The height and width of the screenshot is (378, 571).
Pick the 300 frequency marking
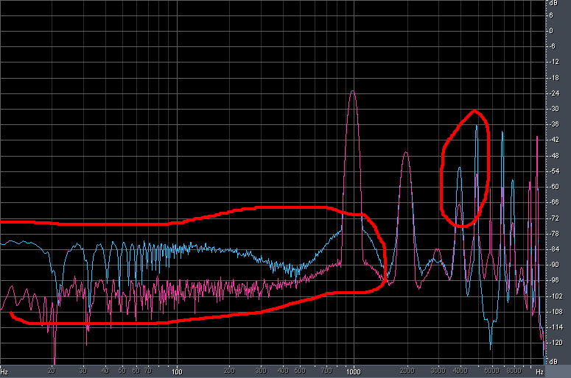point(261,371)
